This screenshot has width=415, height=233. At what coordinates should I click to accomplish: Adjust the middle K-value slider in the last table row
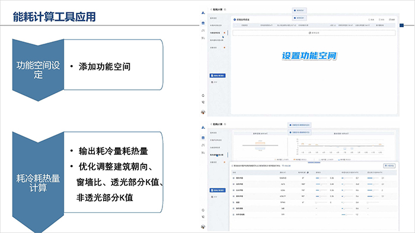(x=347, y=215)
